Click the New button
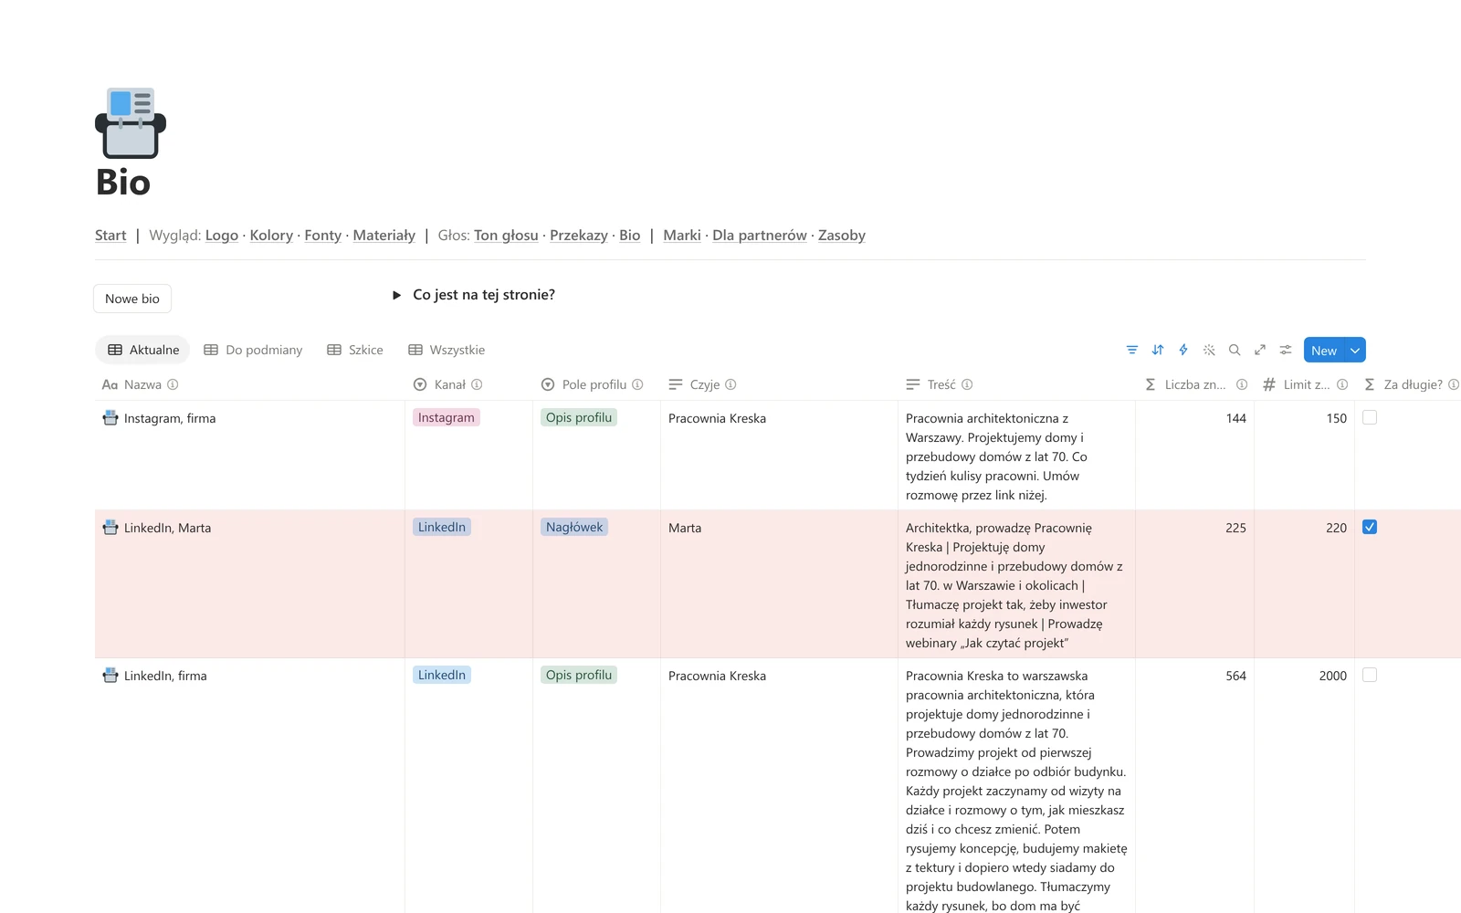The height and width of the screenshot is (913, 1461). pos(1324,350)
